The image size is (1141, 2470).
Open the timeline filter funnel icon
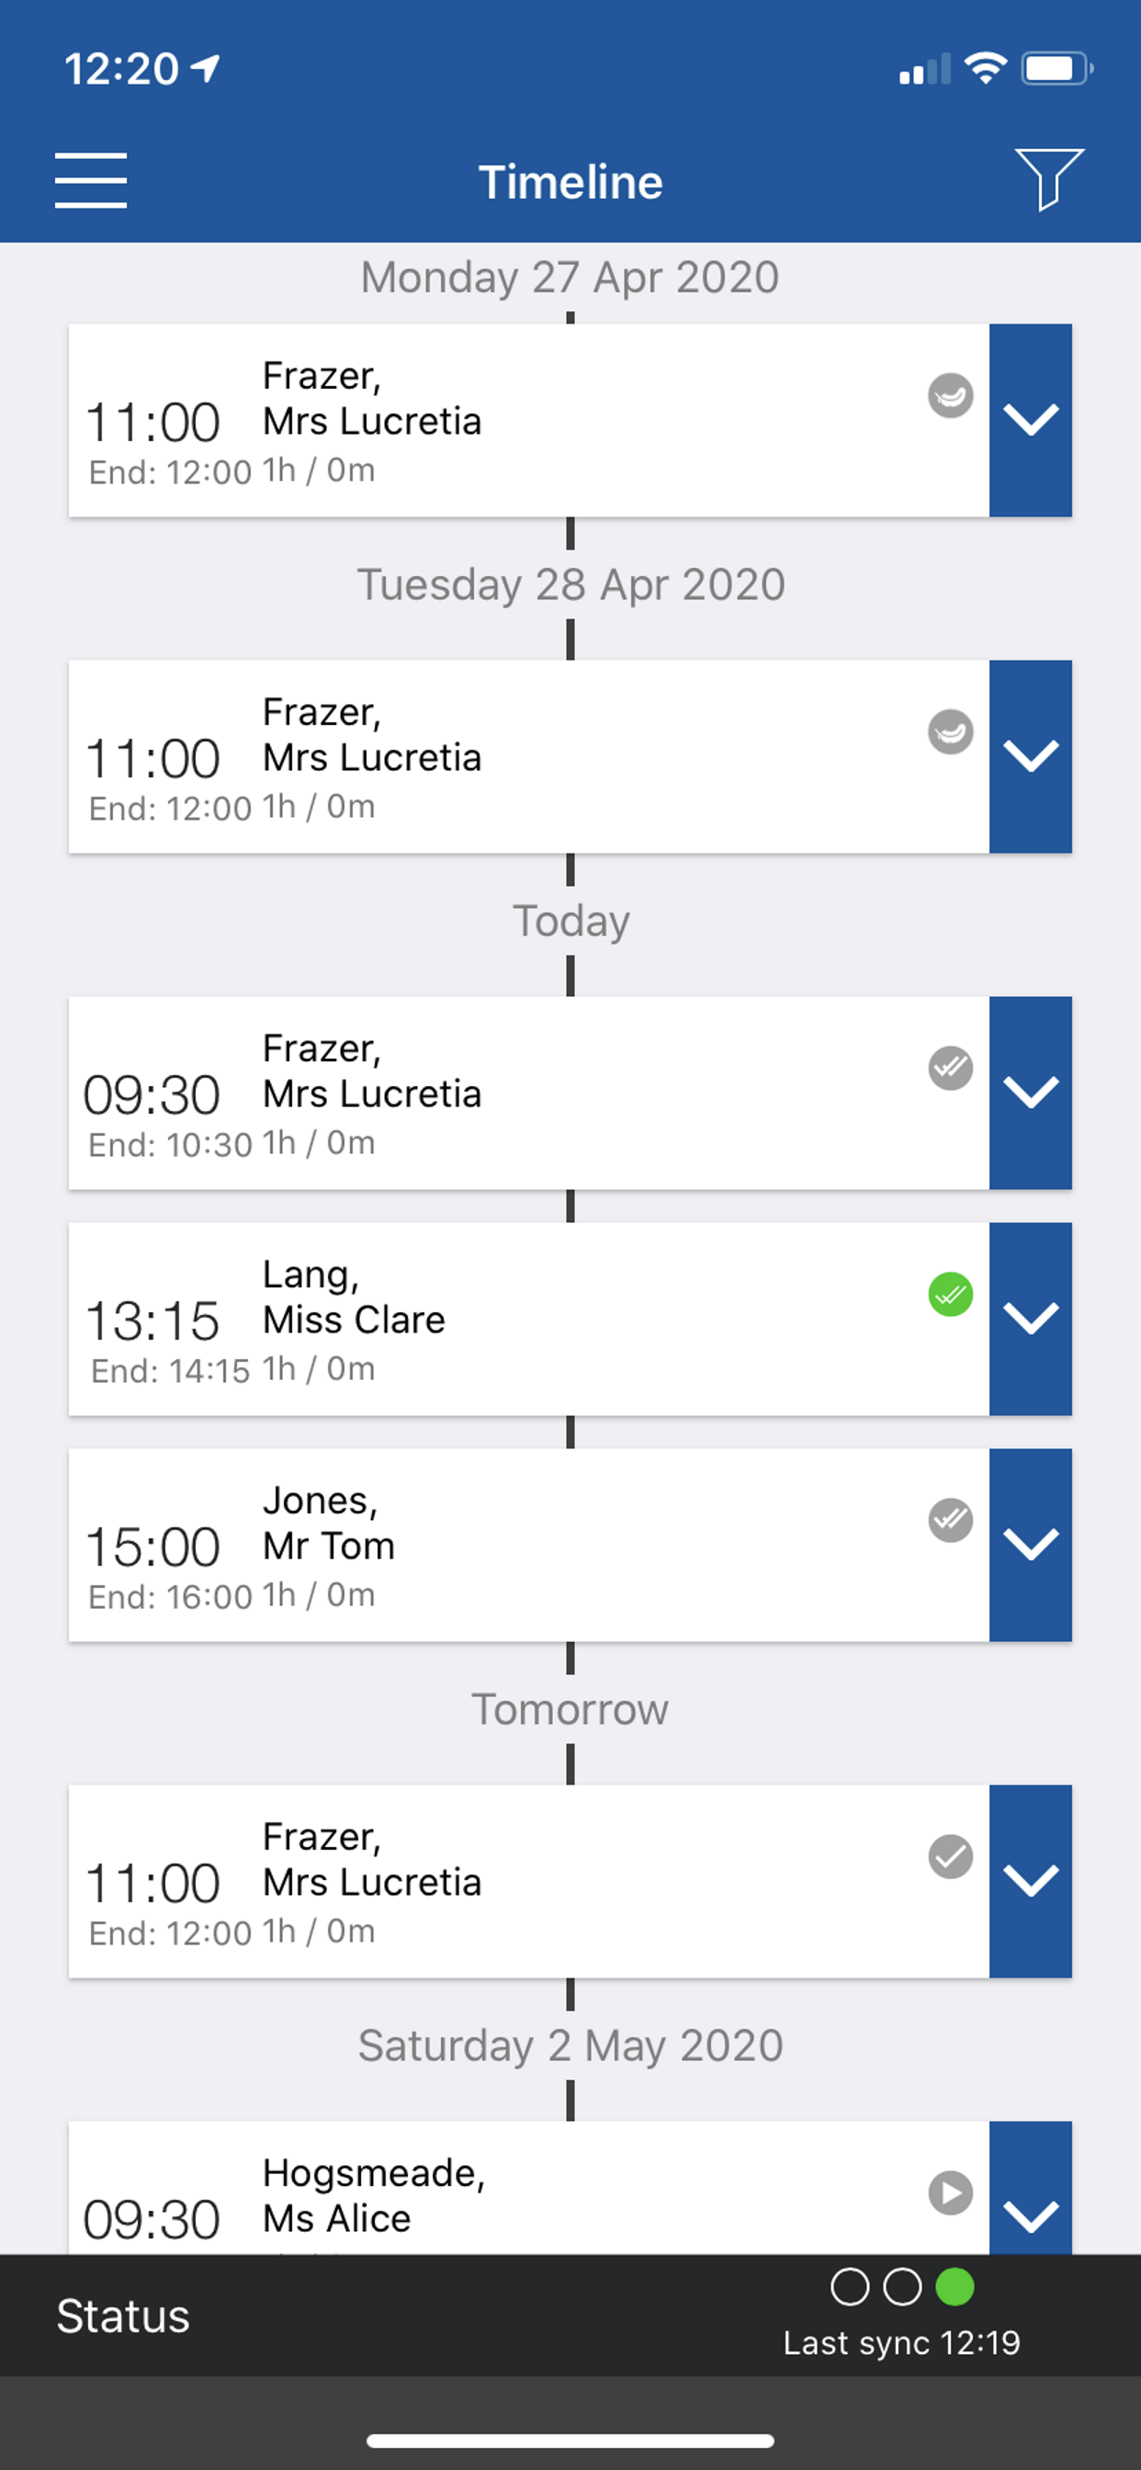pos(1049,179)
